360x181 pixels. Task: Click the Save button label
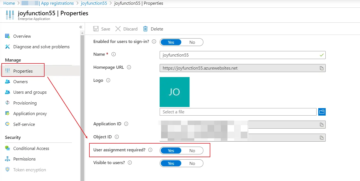[106, 29]
